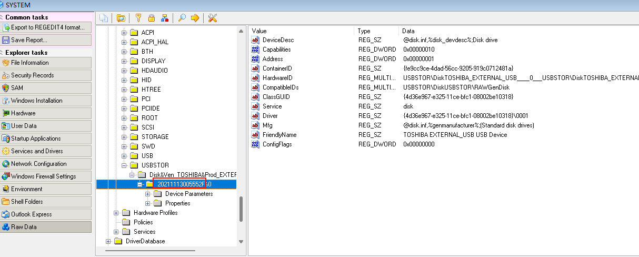639x257 pixels.
Task: Sort by the Type column header
Action: [364, 31]
